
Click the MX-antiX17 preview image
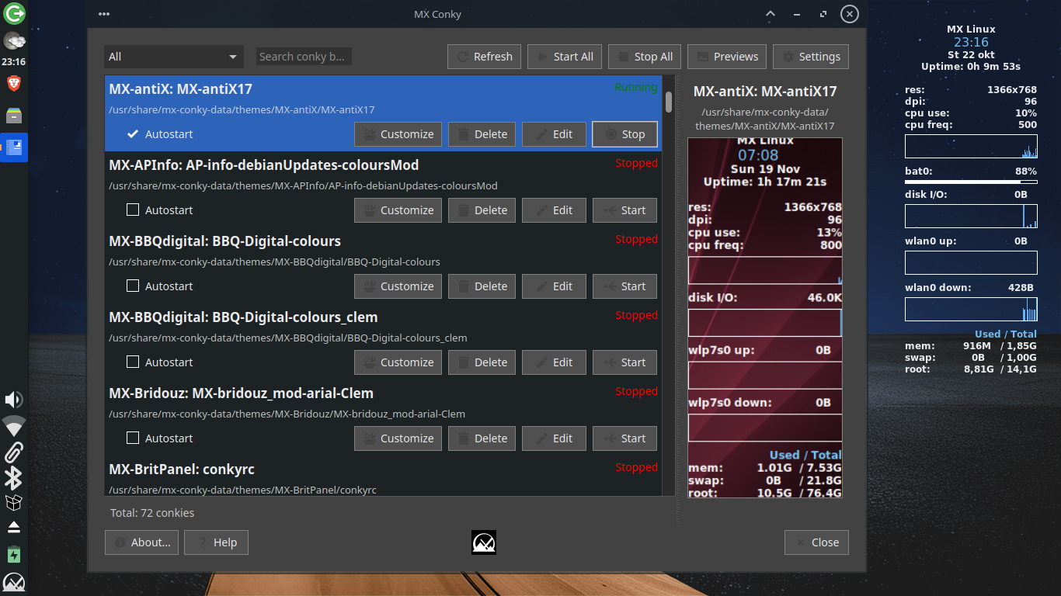(765, 318)
